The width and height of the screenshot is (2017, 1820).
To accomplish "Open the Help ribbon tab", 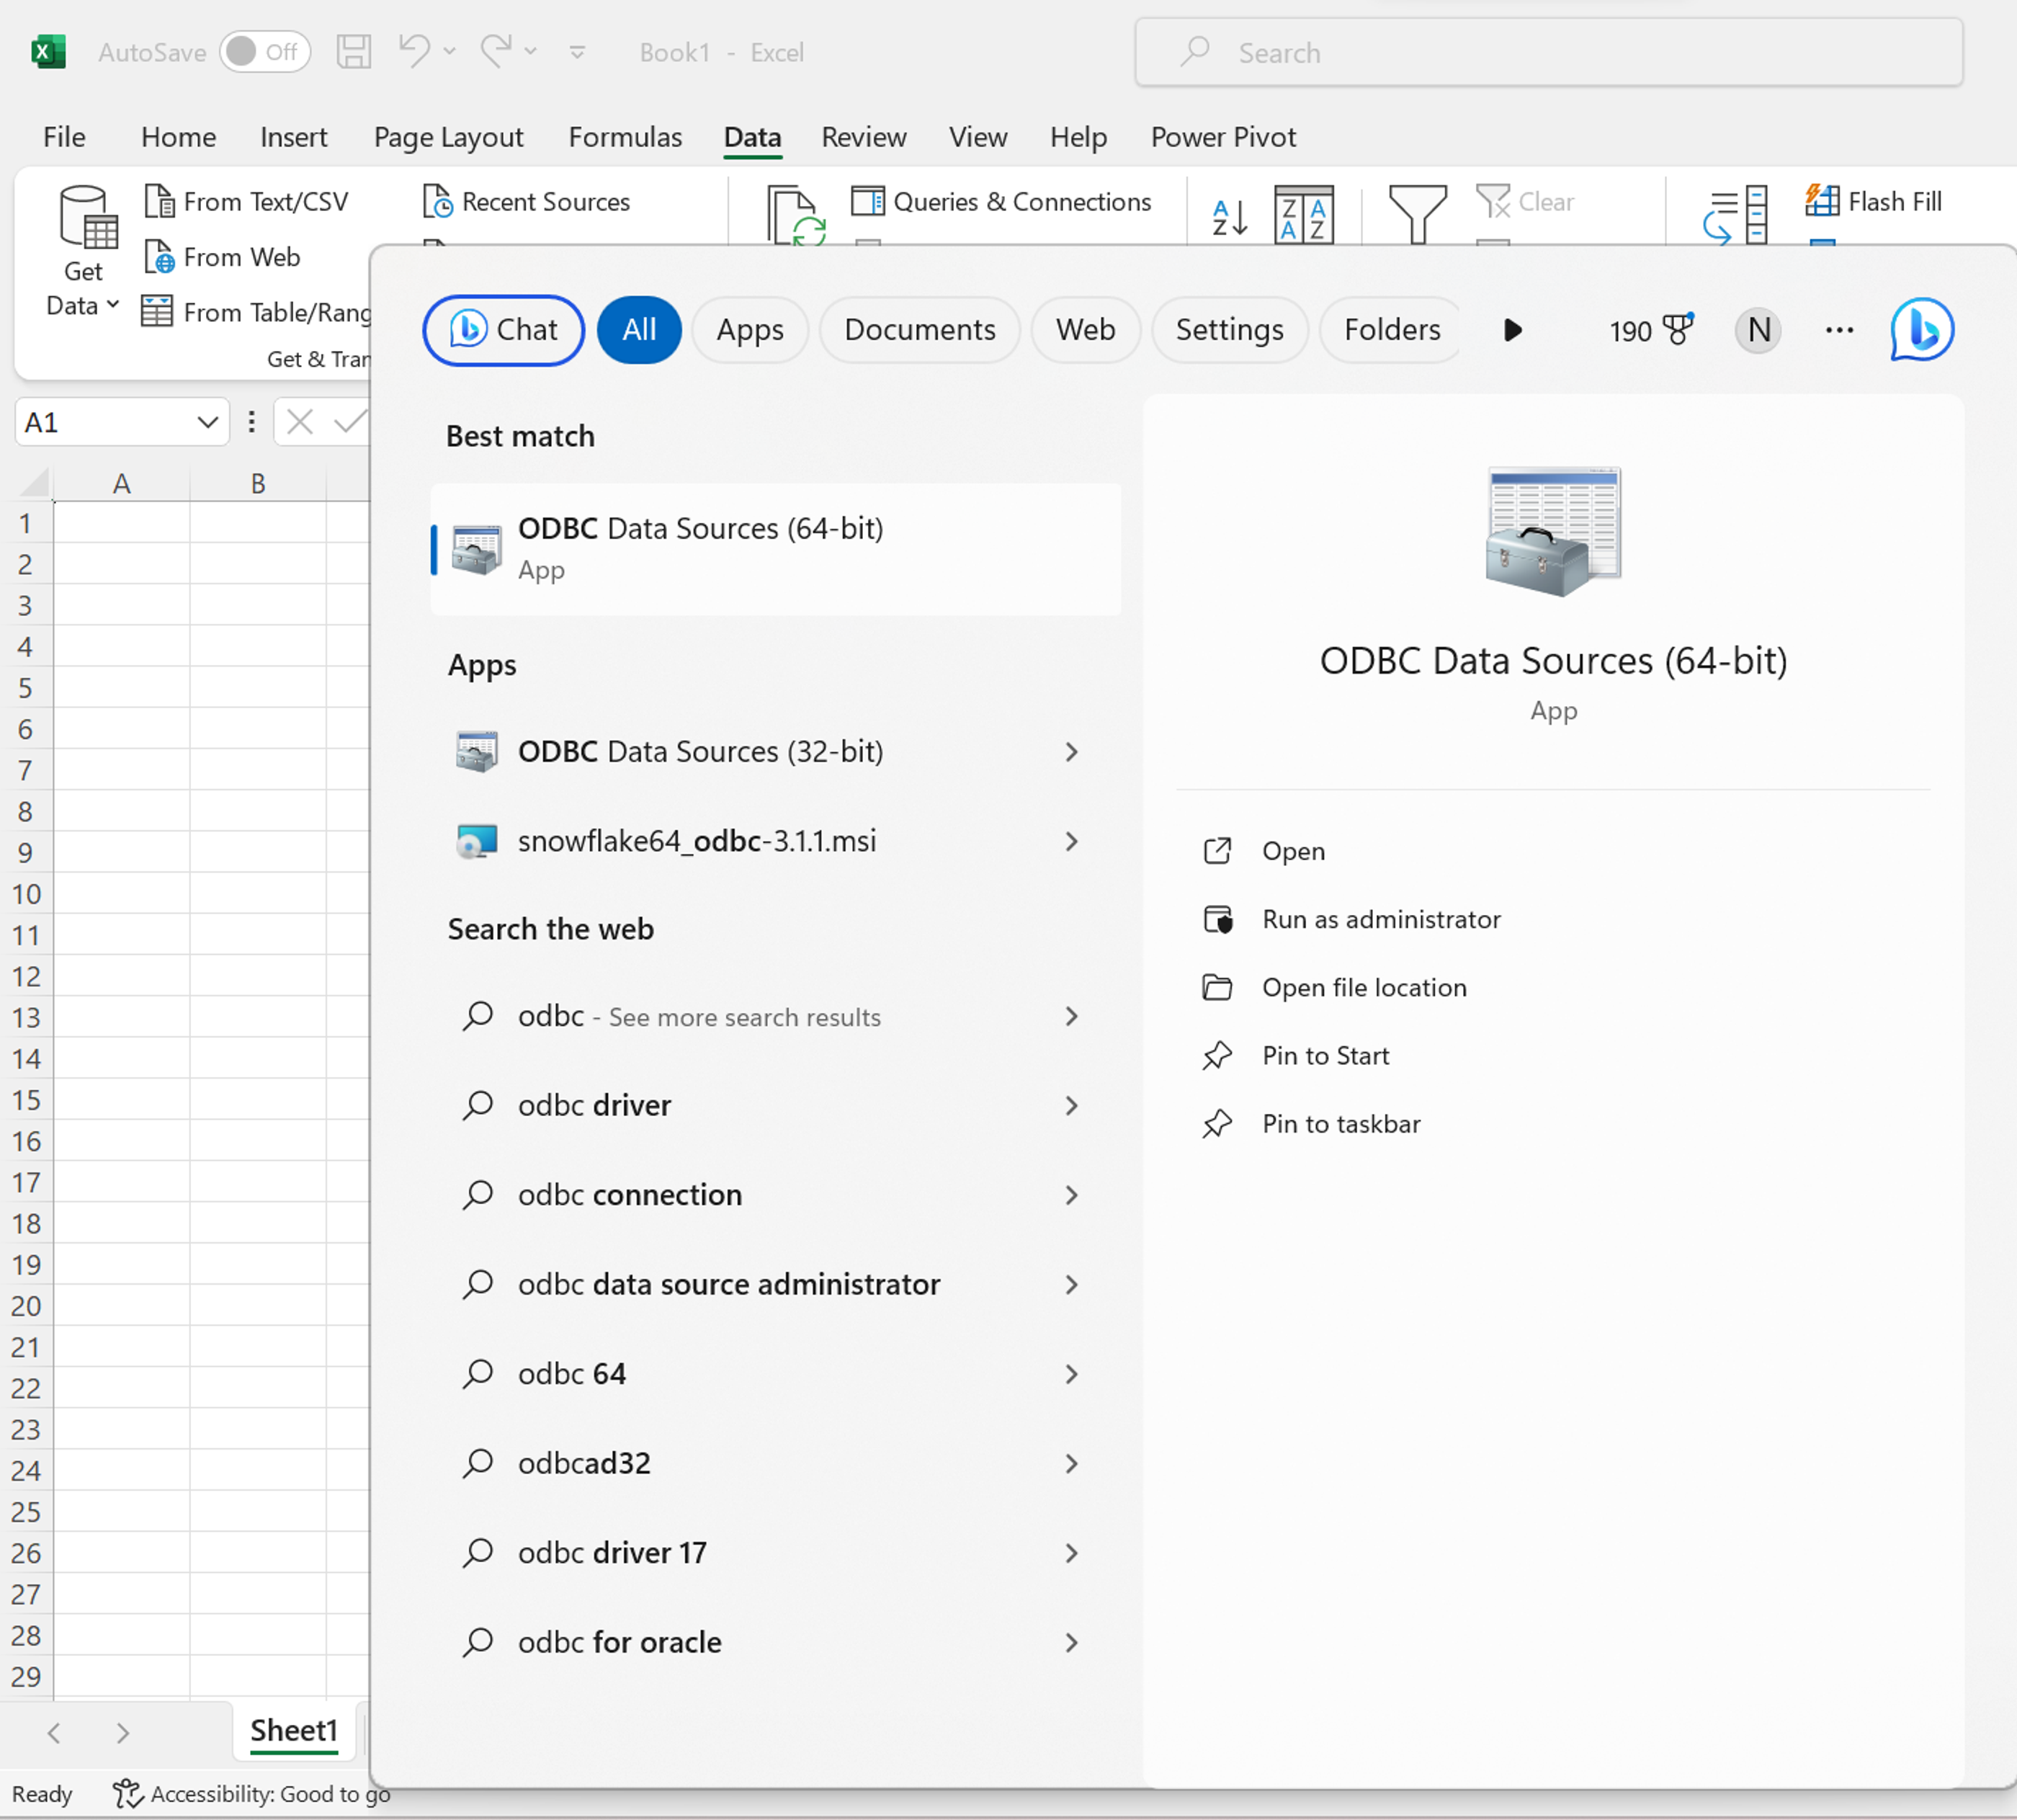I will point(1078,137).
